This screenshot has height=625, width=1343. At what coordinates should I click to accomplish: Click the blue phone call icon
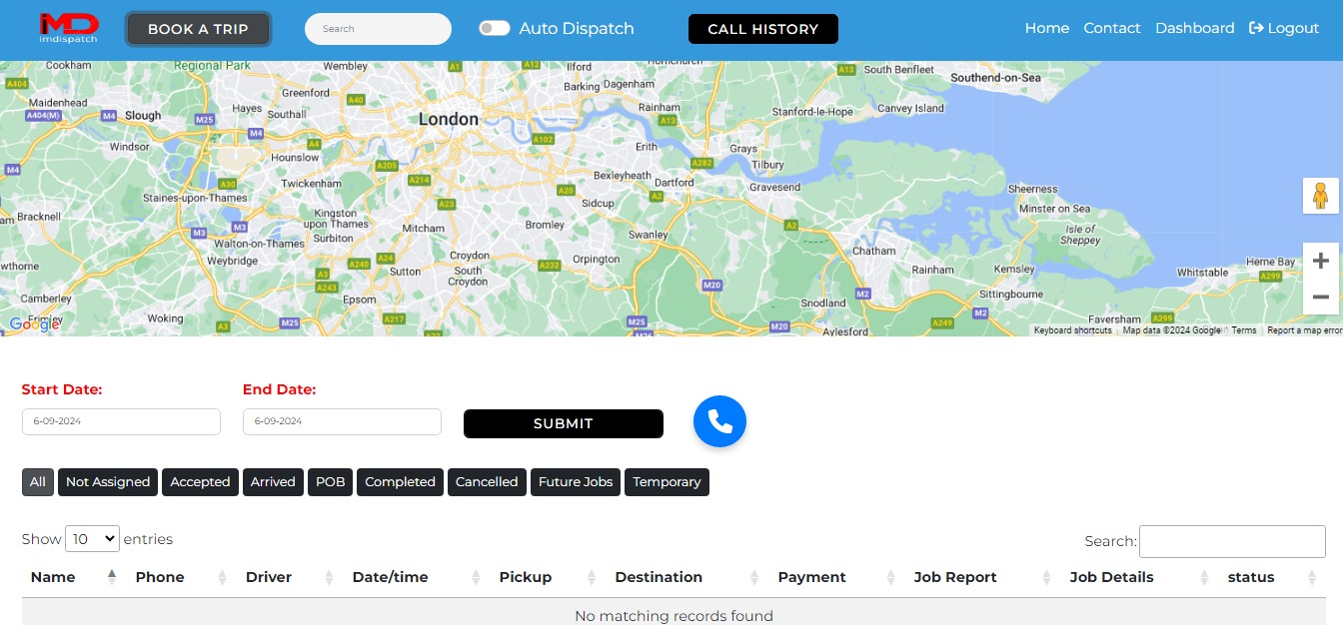(719, 422)
